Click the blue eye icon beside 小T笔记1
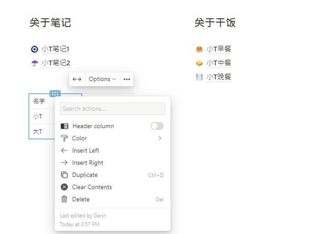 (x=34, y=49)
